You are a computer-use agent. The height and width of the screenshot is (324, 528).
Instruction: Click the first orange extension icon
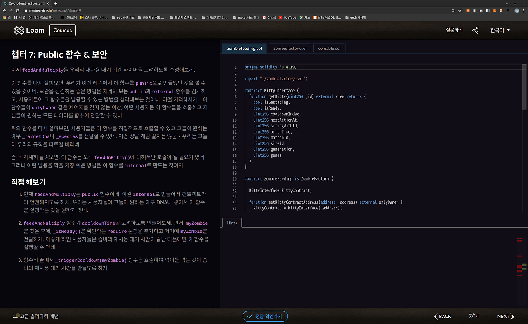(x=468, y=11)
